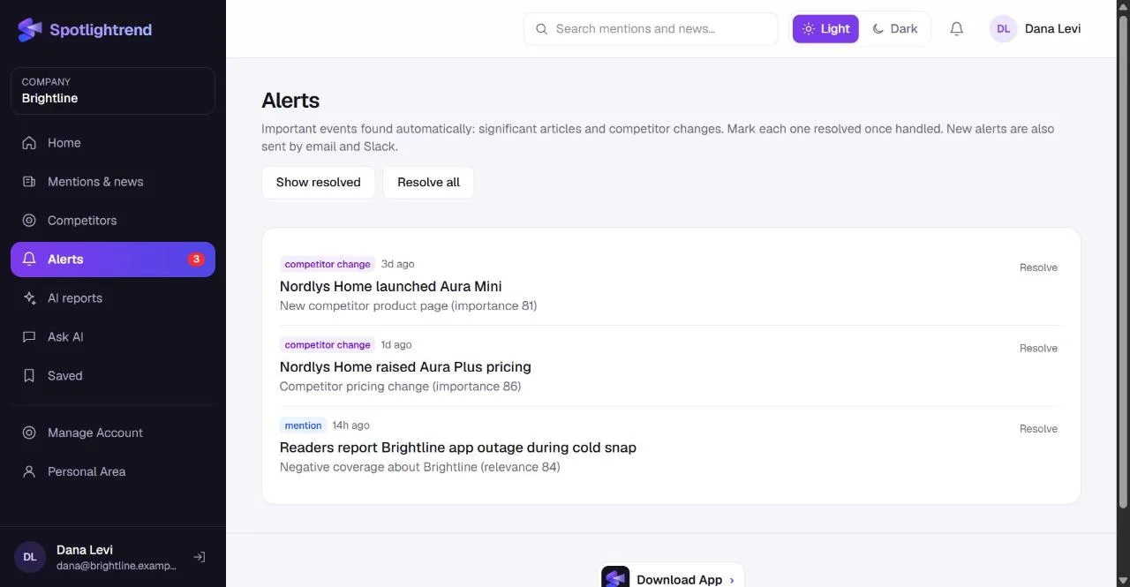Click competitor change tag on 3d ago alert
Viewport: 1130px width, 587px height.
coord(328,264)
